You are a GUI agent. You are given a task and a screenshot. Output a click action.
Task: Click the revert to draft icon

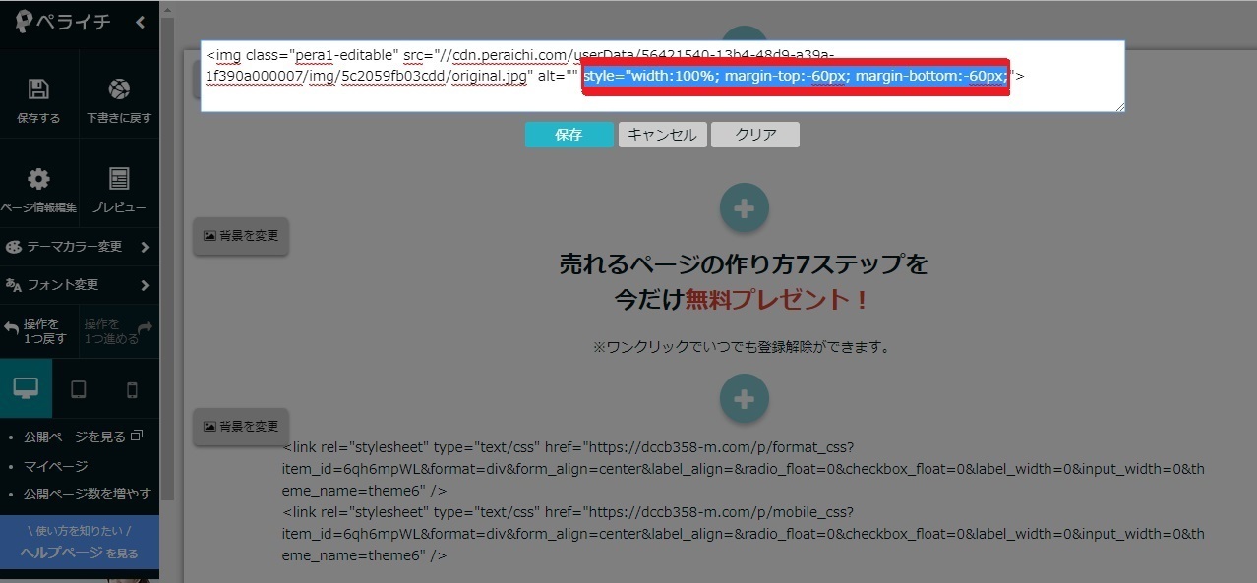[119, 90]
